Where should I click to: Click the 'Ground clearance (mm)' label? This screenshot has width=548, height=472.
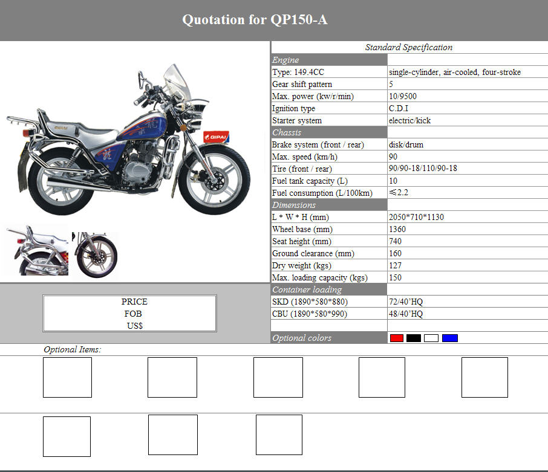(x=313, y=253)
